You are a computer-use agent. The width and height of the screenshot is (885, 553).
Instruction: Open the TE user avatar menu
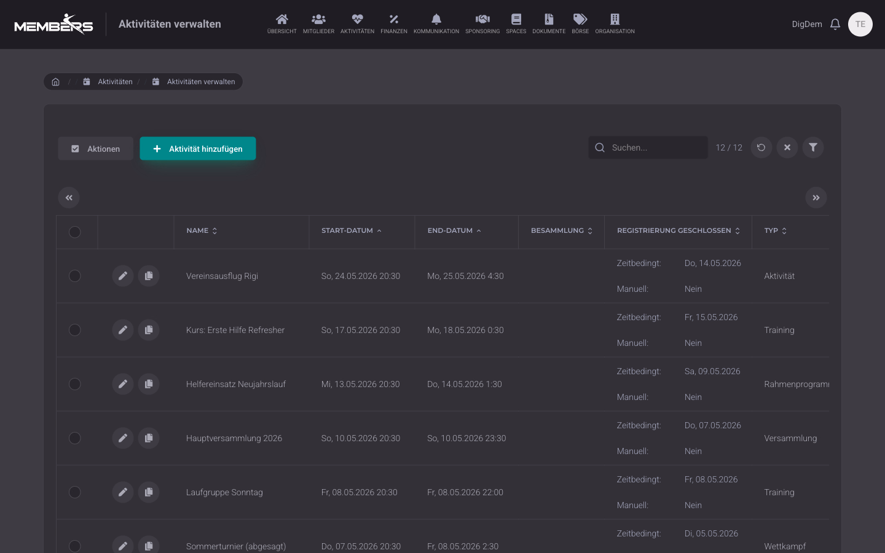click(860, 24)
